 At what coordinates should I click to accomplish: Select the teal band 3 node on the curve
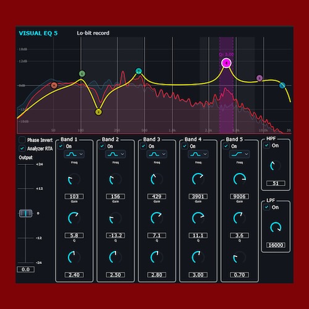[139, 71]
